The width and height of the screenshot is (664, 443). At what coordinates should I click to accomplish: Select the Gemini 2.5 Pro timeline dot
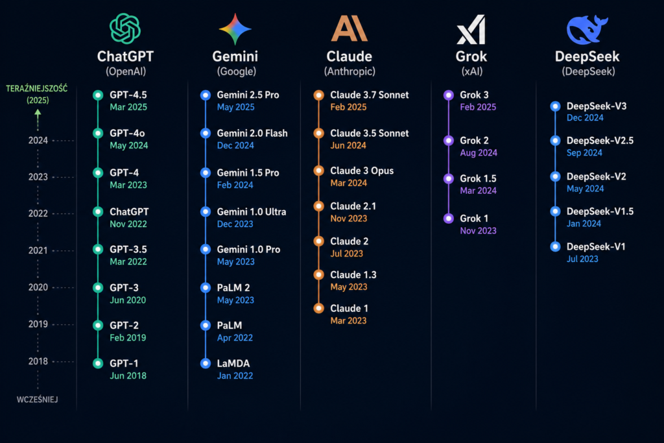(206, 95)
